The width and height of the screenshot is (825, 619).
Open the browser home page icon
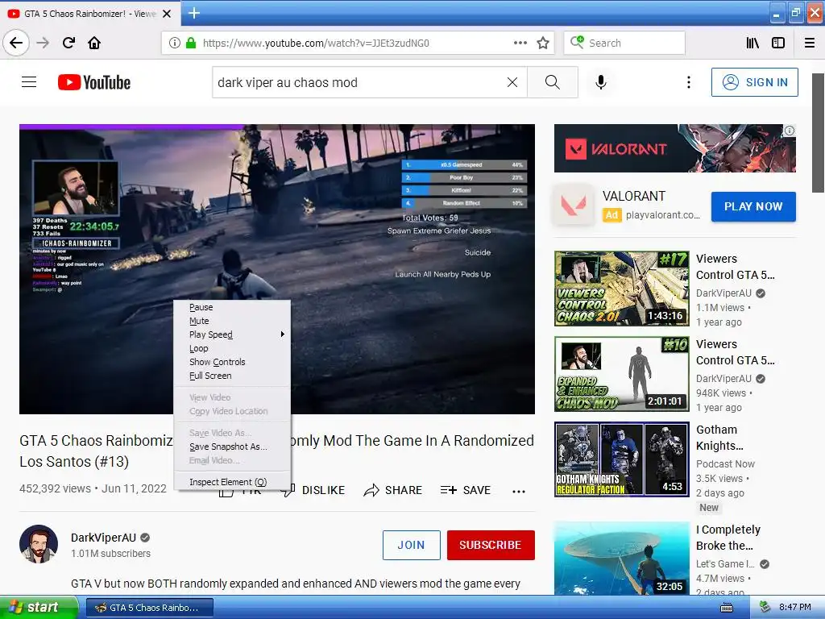tap(94, 43)
